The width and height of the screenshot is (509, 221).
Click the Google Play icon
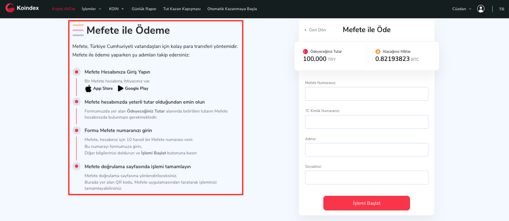tap(121, 89)
